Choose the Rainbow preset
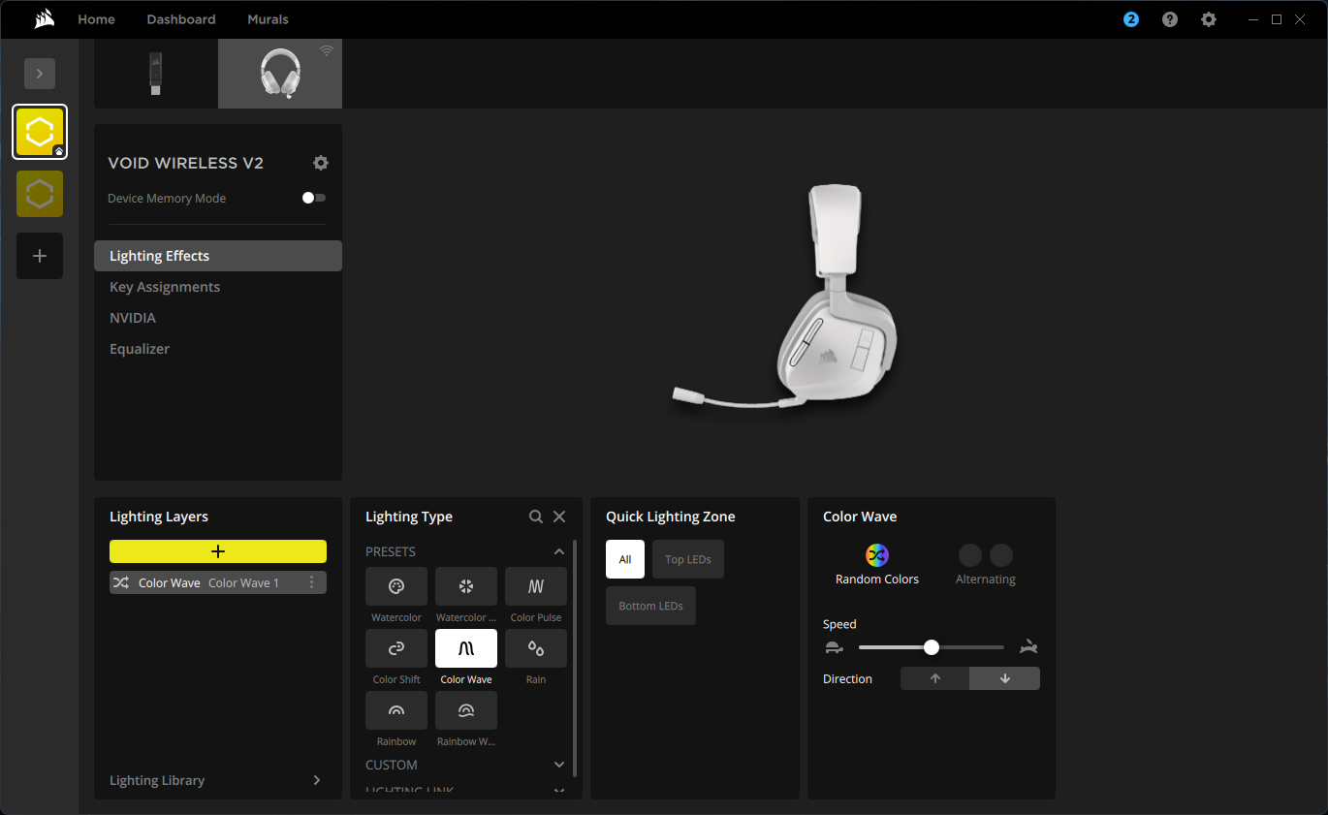The image size is (1328, 815). point(396,710)
